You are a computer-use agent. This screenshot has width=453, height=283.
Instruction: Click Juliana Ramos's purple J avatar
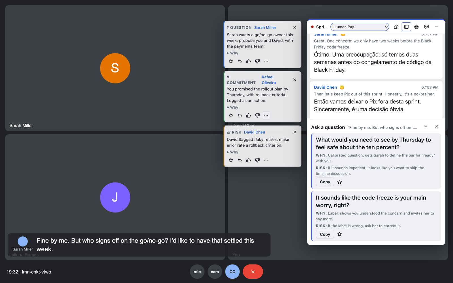coord(115,198)
